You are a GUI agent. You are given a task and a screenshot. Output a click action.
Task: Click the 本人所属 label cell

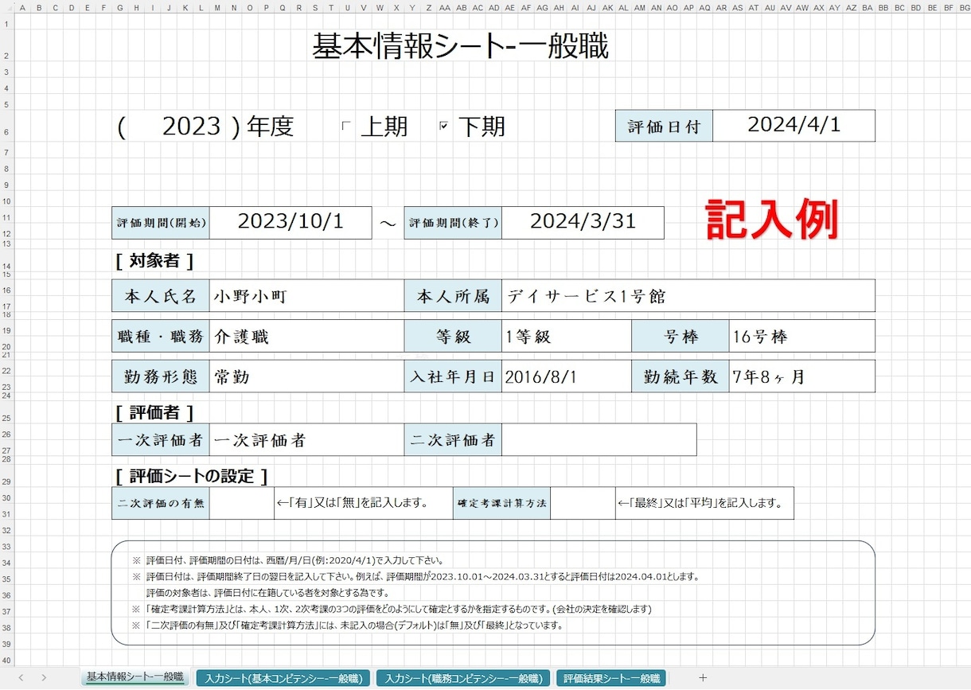point(453,296)
